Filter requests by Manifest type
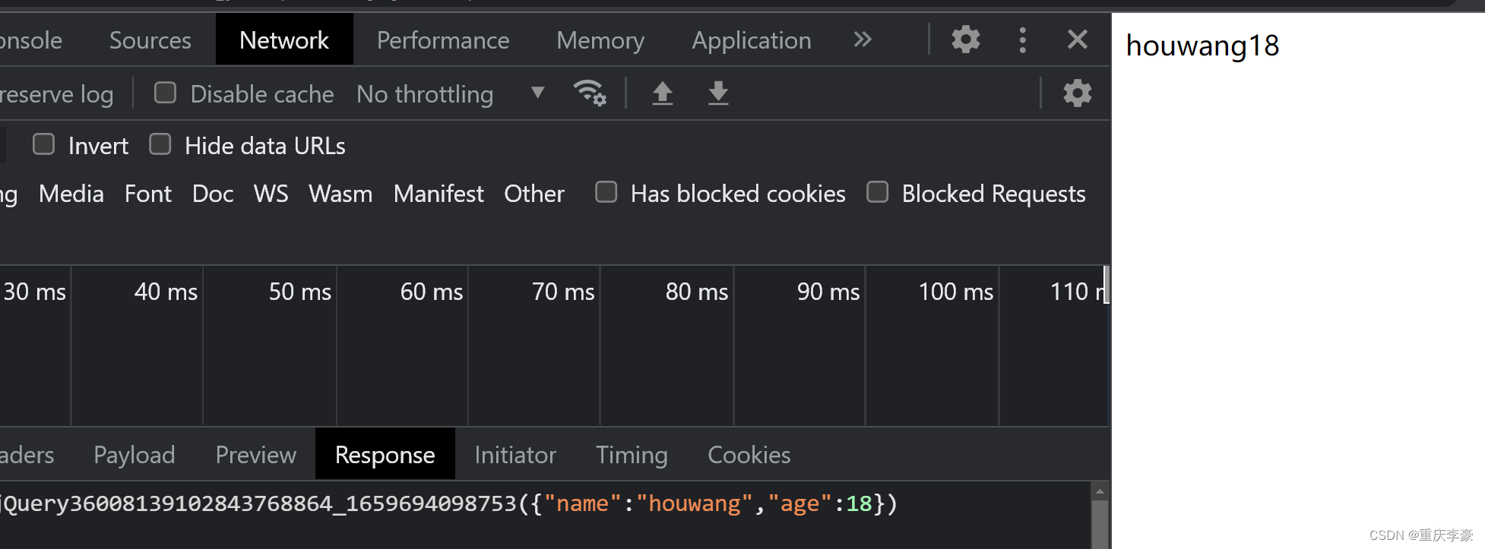This screenshot has height=549, width=1485. pyautogui.click(x=439, y=194)
